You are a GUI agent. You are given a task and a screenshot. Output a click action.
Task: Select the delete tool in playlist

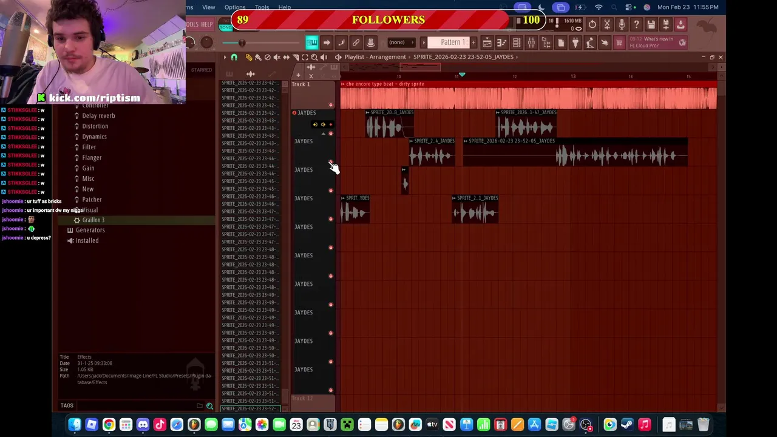268,57
